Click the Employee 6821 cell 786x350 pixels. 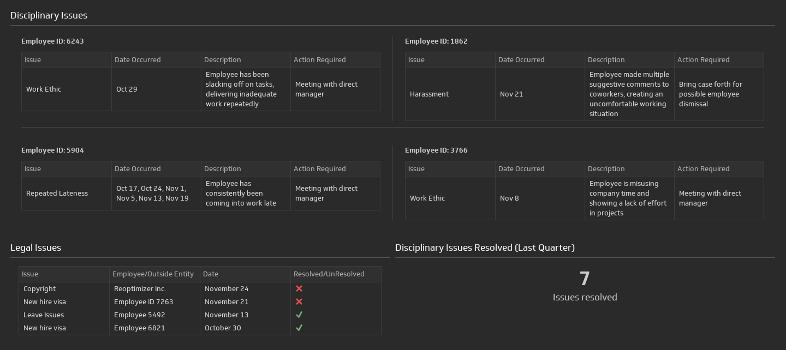[154, 328]
